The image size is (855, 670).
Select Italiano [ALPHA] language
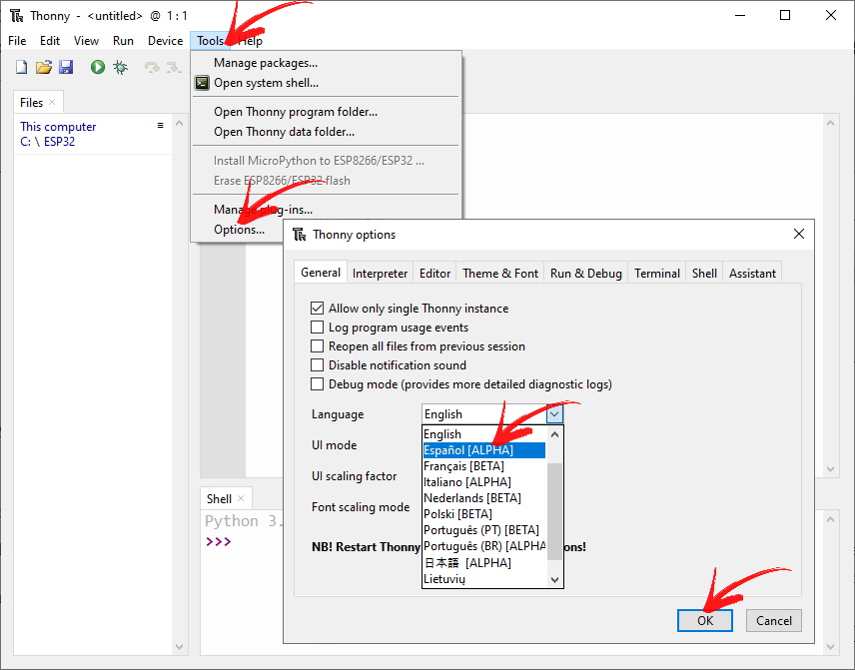tap(484, 482)
